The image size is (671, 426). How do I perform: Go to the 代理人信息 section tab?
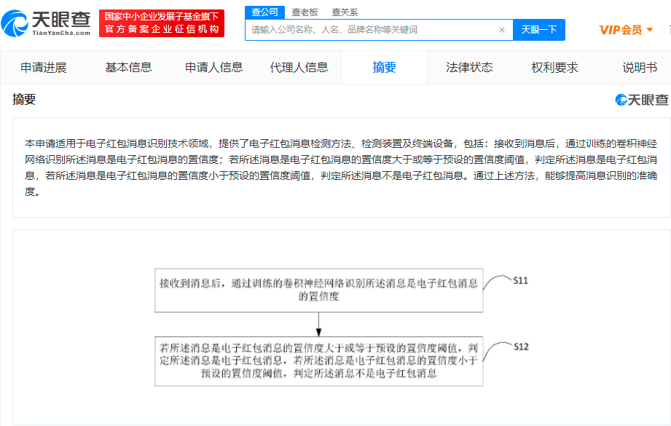pyautogui.click(x=299, y=68)
